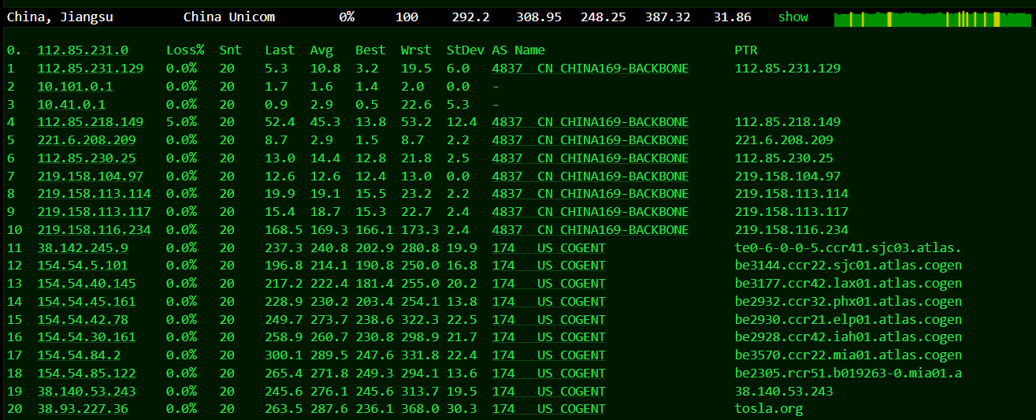Click the "show" link in the top row
Screen dimensions: 1036x420
793,17
